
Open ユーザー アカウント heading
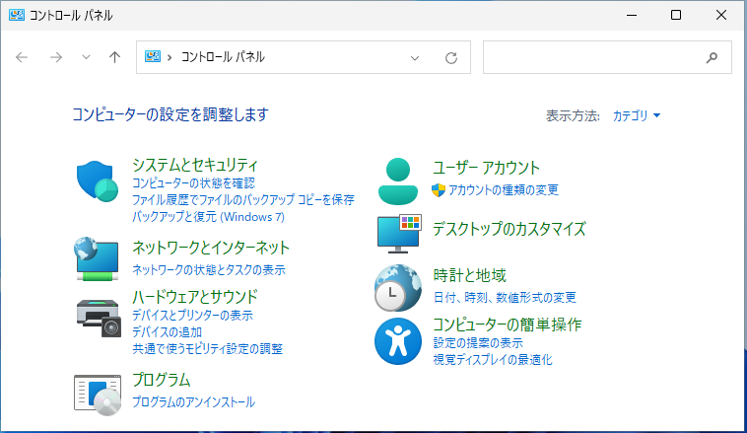click(486, 168)
